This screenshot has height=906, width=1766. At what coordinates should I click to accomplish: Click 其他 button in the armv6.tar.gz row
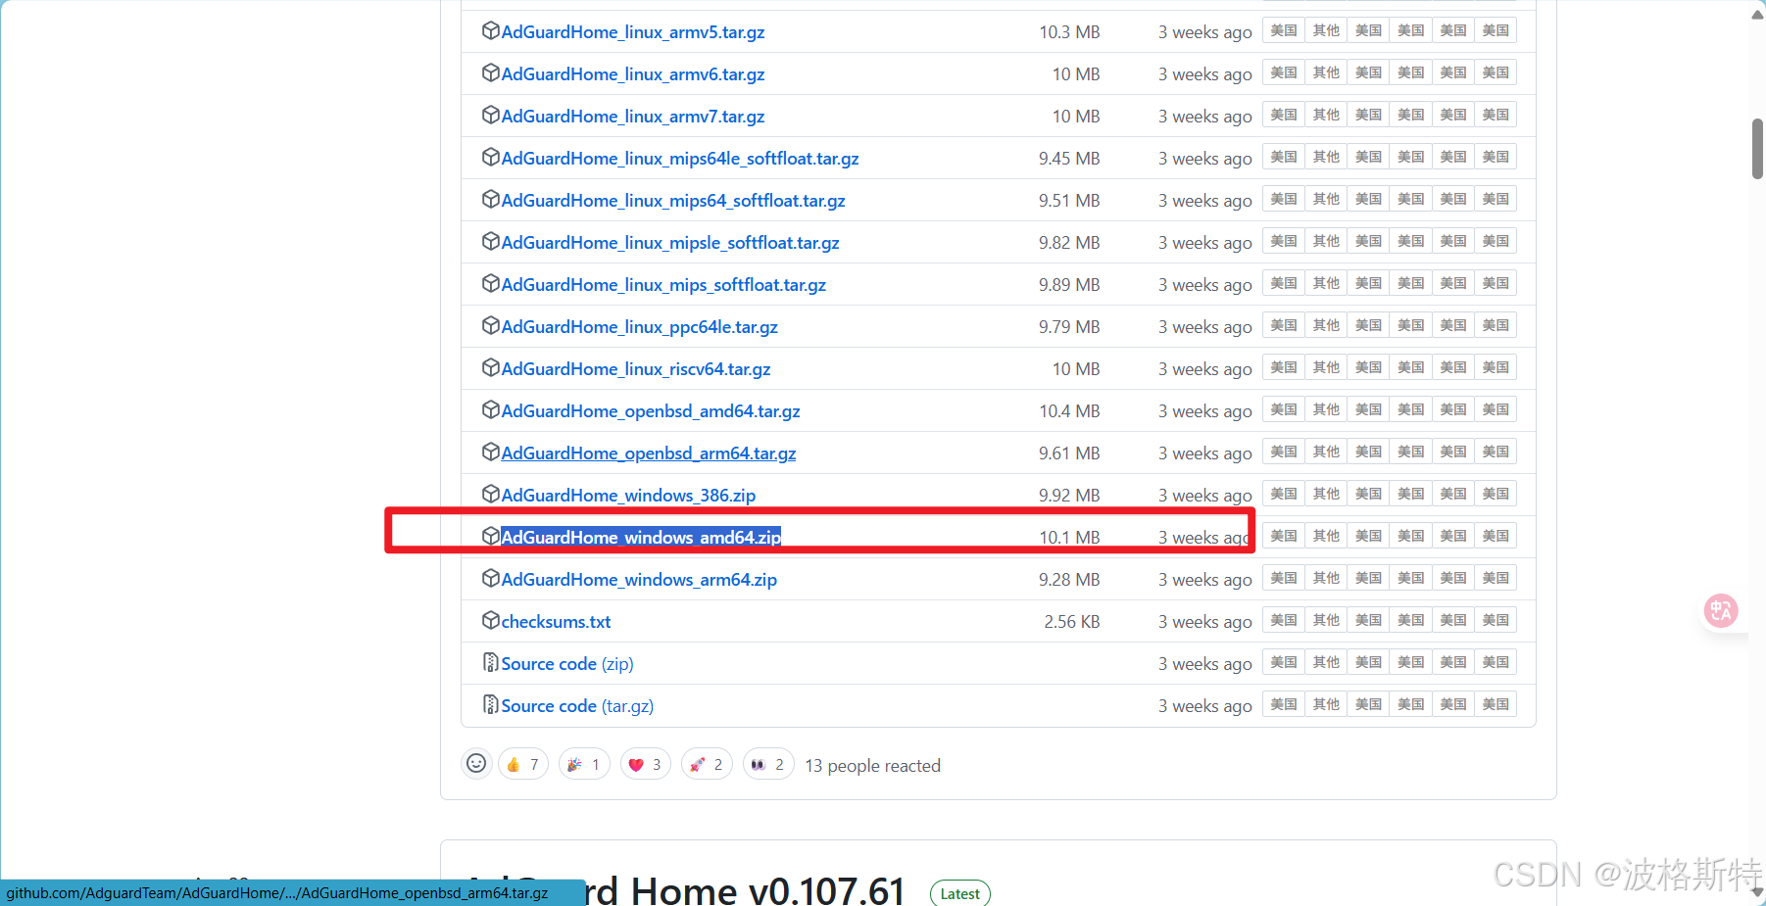(1326, 72)
